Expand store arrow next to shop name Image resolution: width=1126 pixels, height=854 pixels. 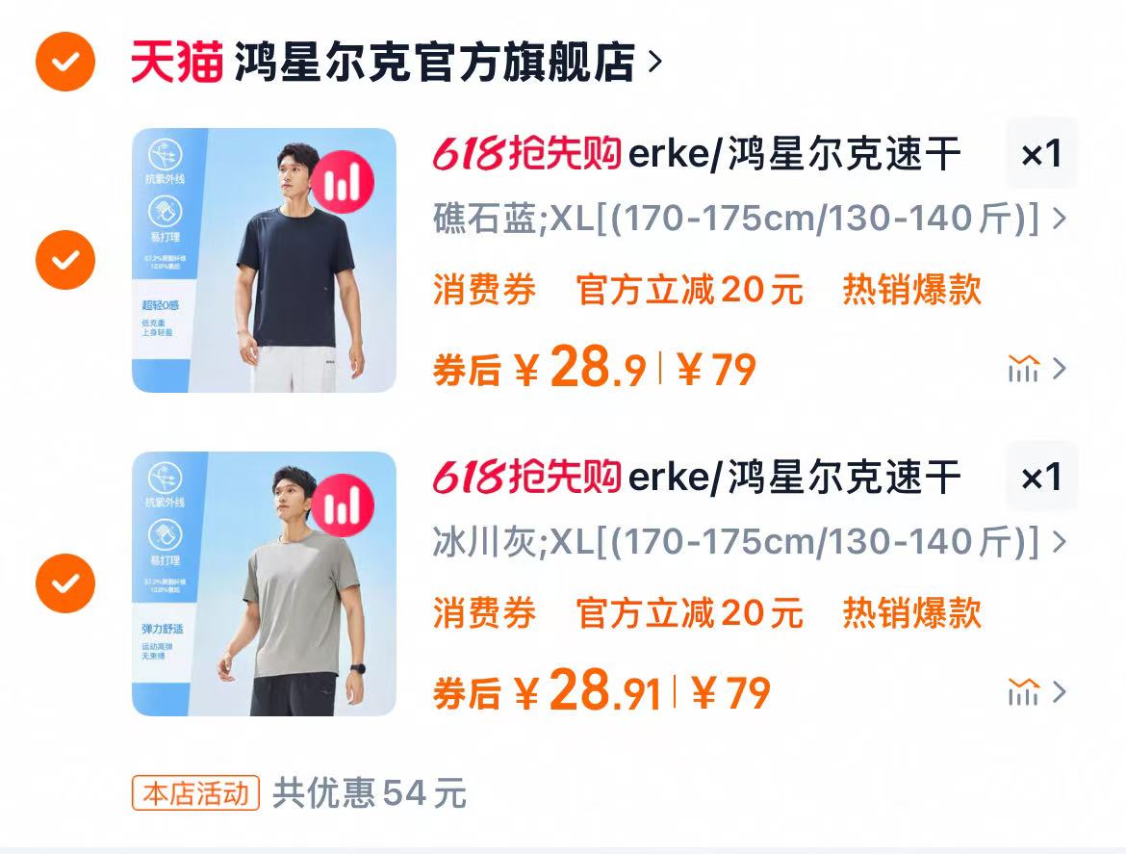654,62
